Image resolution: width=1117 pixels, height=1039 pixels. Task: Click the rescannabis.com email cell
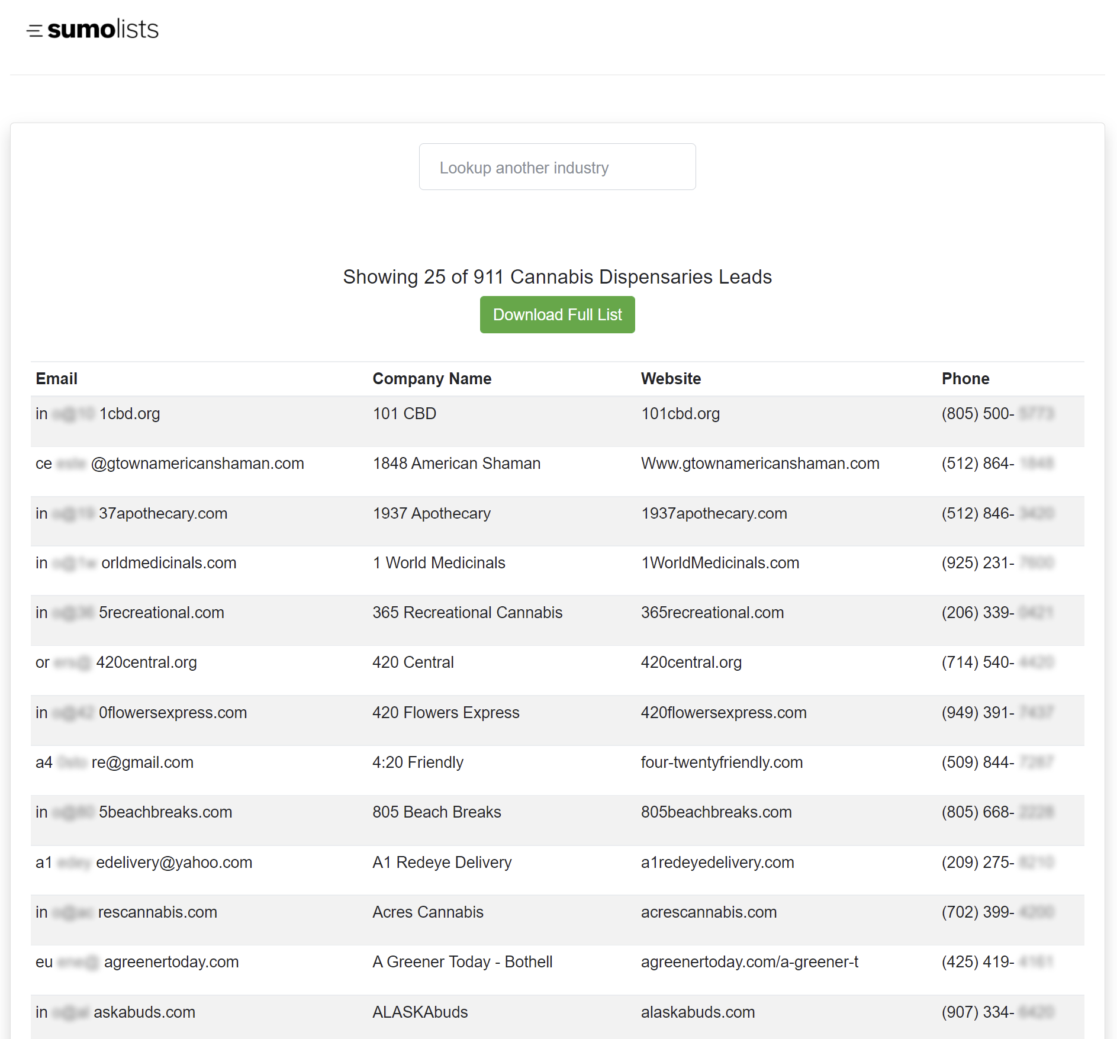pyautogui.click(x=126, y=912)
